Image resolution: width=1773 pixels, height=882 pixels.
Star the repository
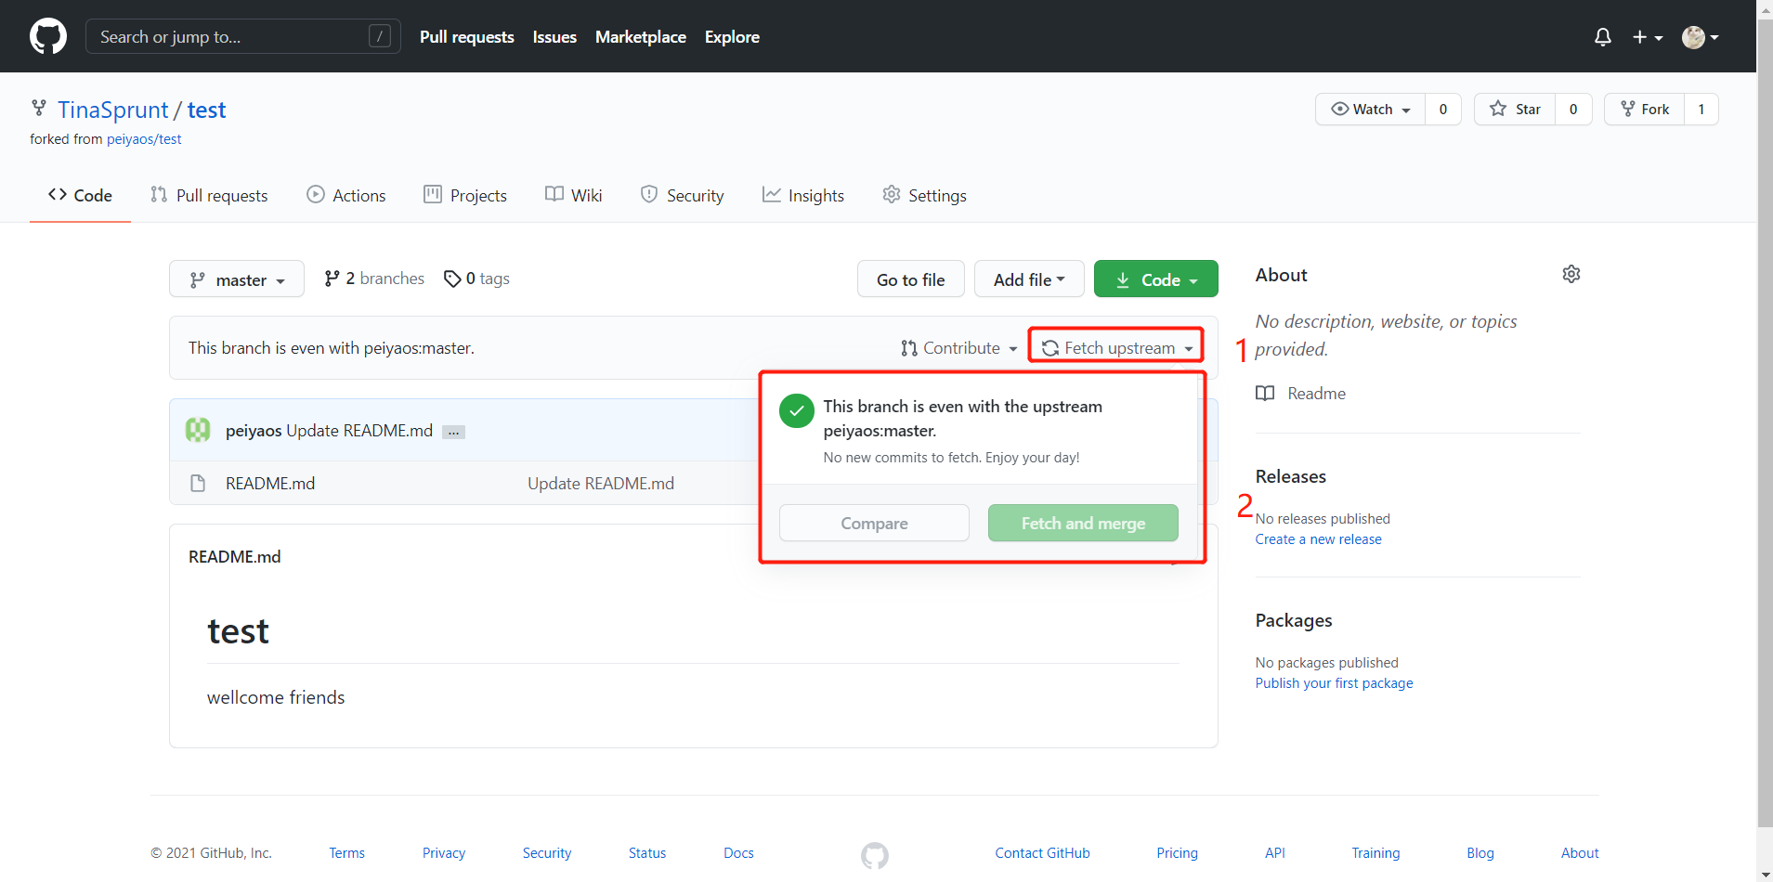1515,110
